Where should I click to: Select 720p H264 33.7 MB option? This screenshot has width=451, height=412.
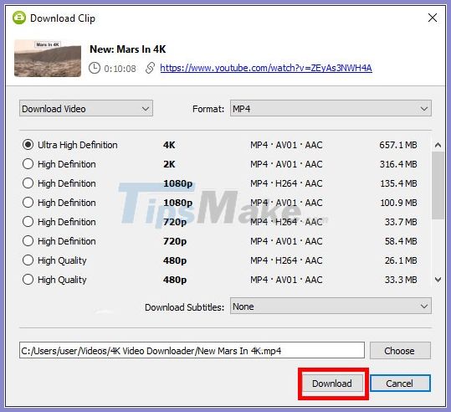pyautogui.click(x=28, y=222)
